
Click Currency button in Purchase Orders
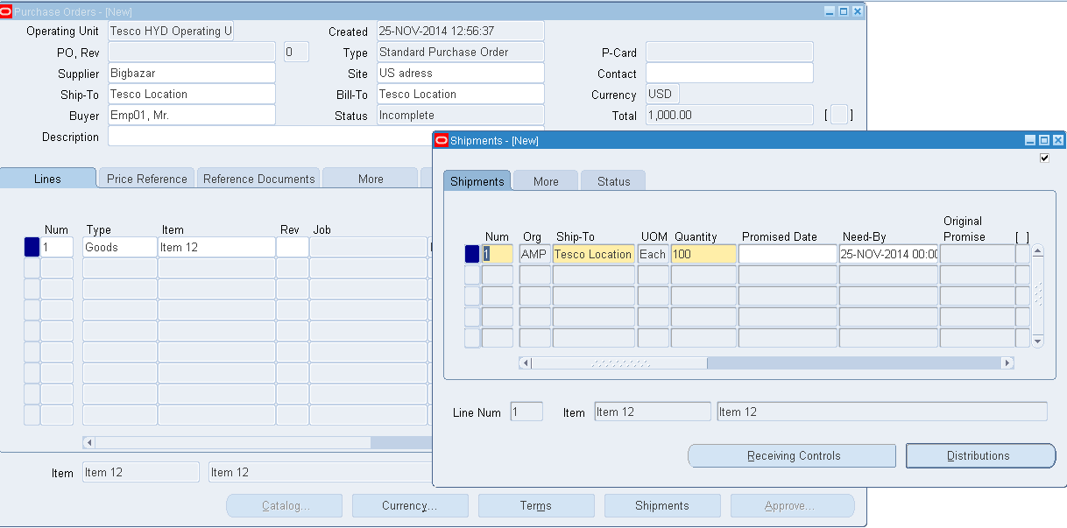click(410, 505)
